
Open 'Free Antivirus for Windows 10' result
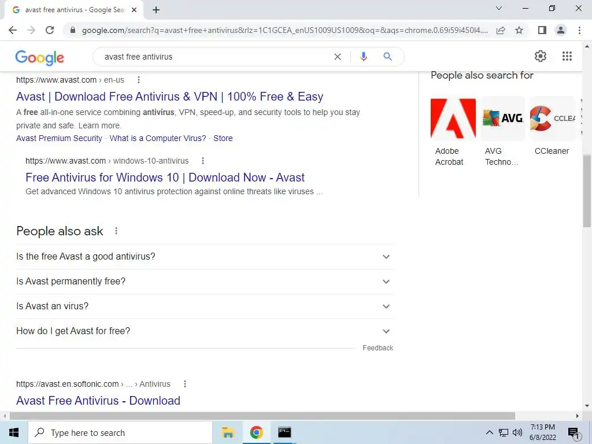click(165, 177)
